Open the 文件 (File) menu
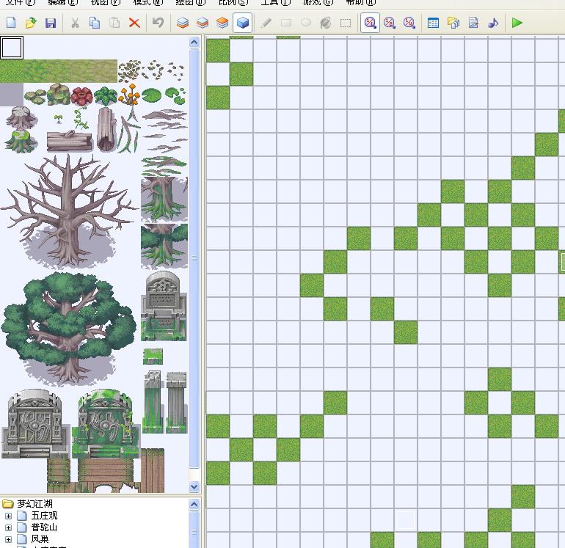 (21, 2)
